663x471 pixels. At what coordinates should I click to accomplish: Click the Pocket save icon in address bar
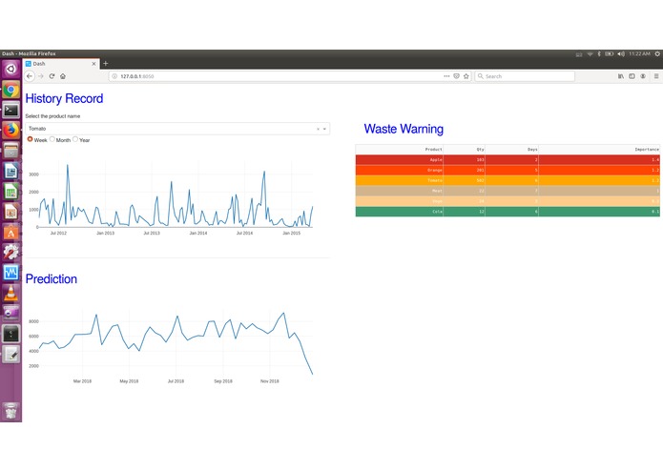pos(456,76)
